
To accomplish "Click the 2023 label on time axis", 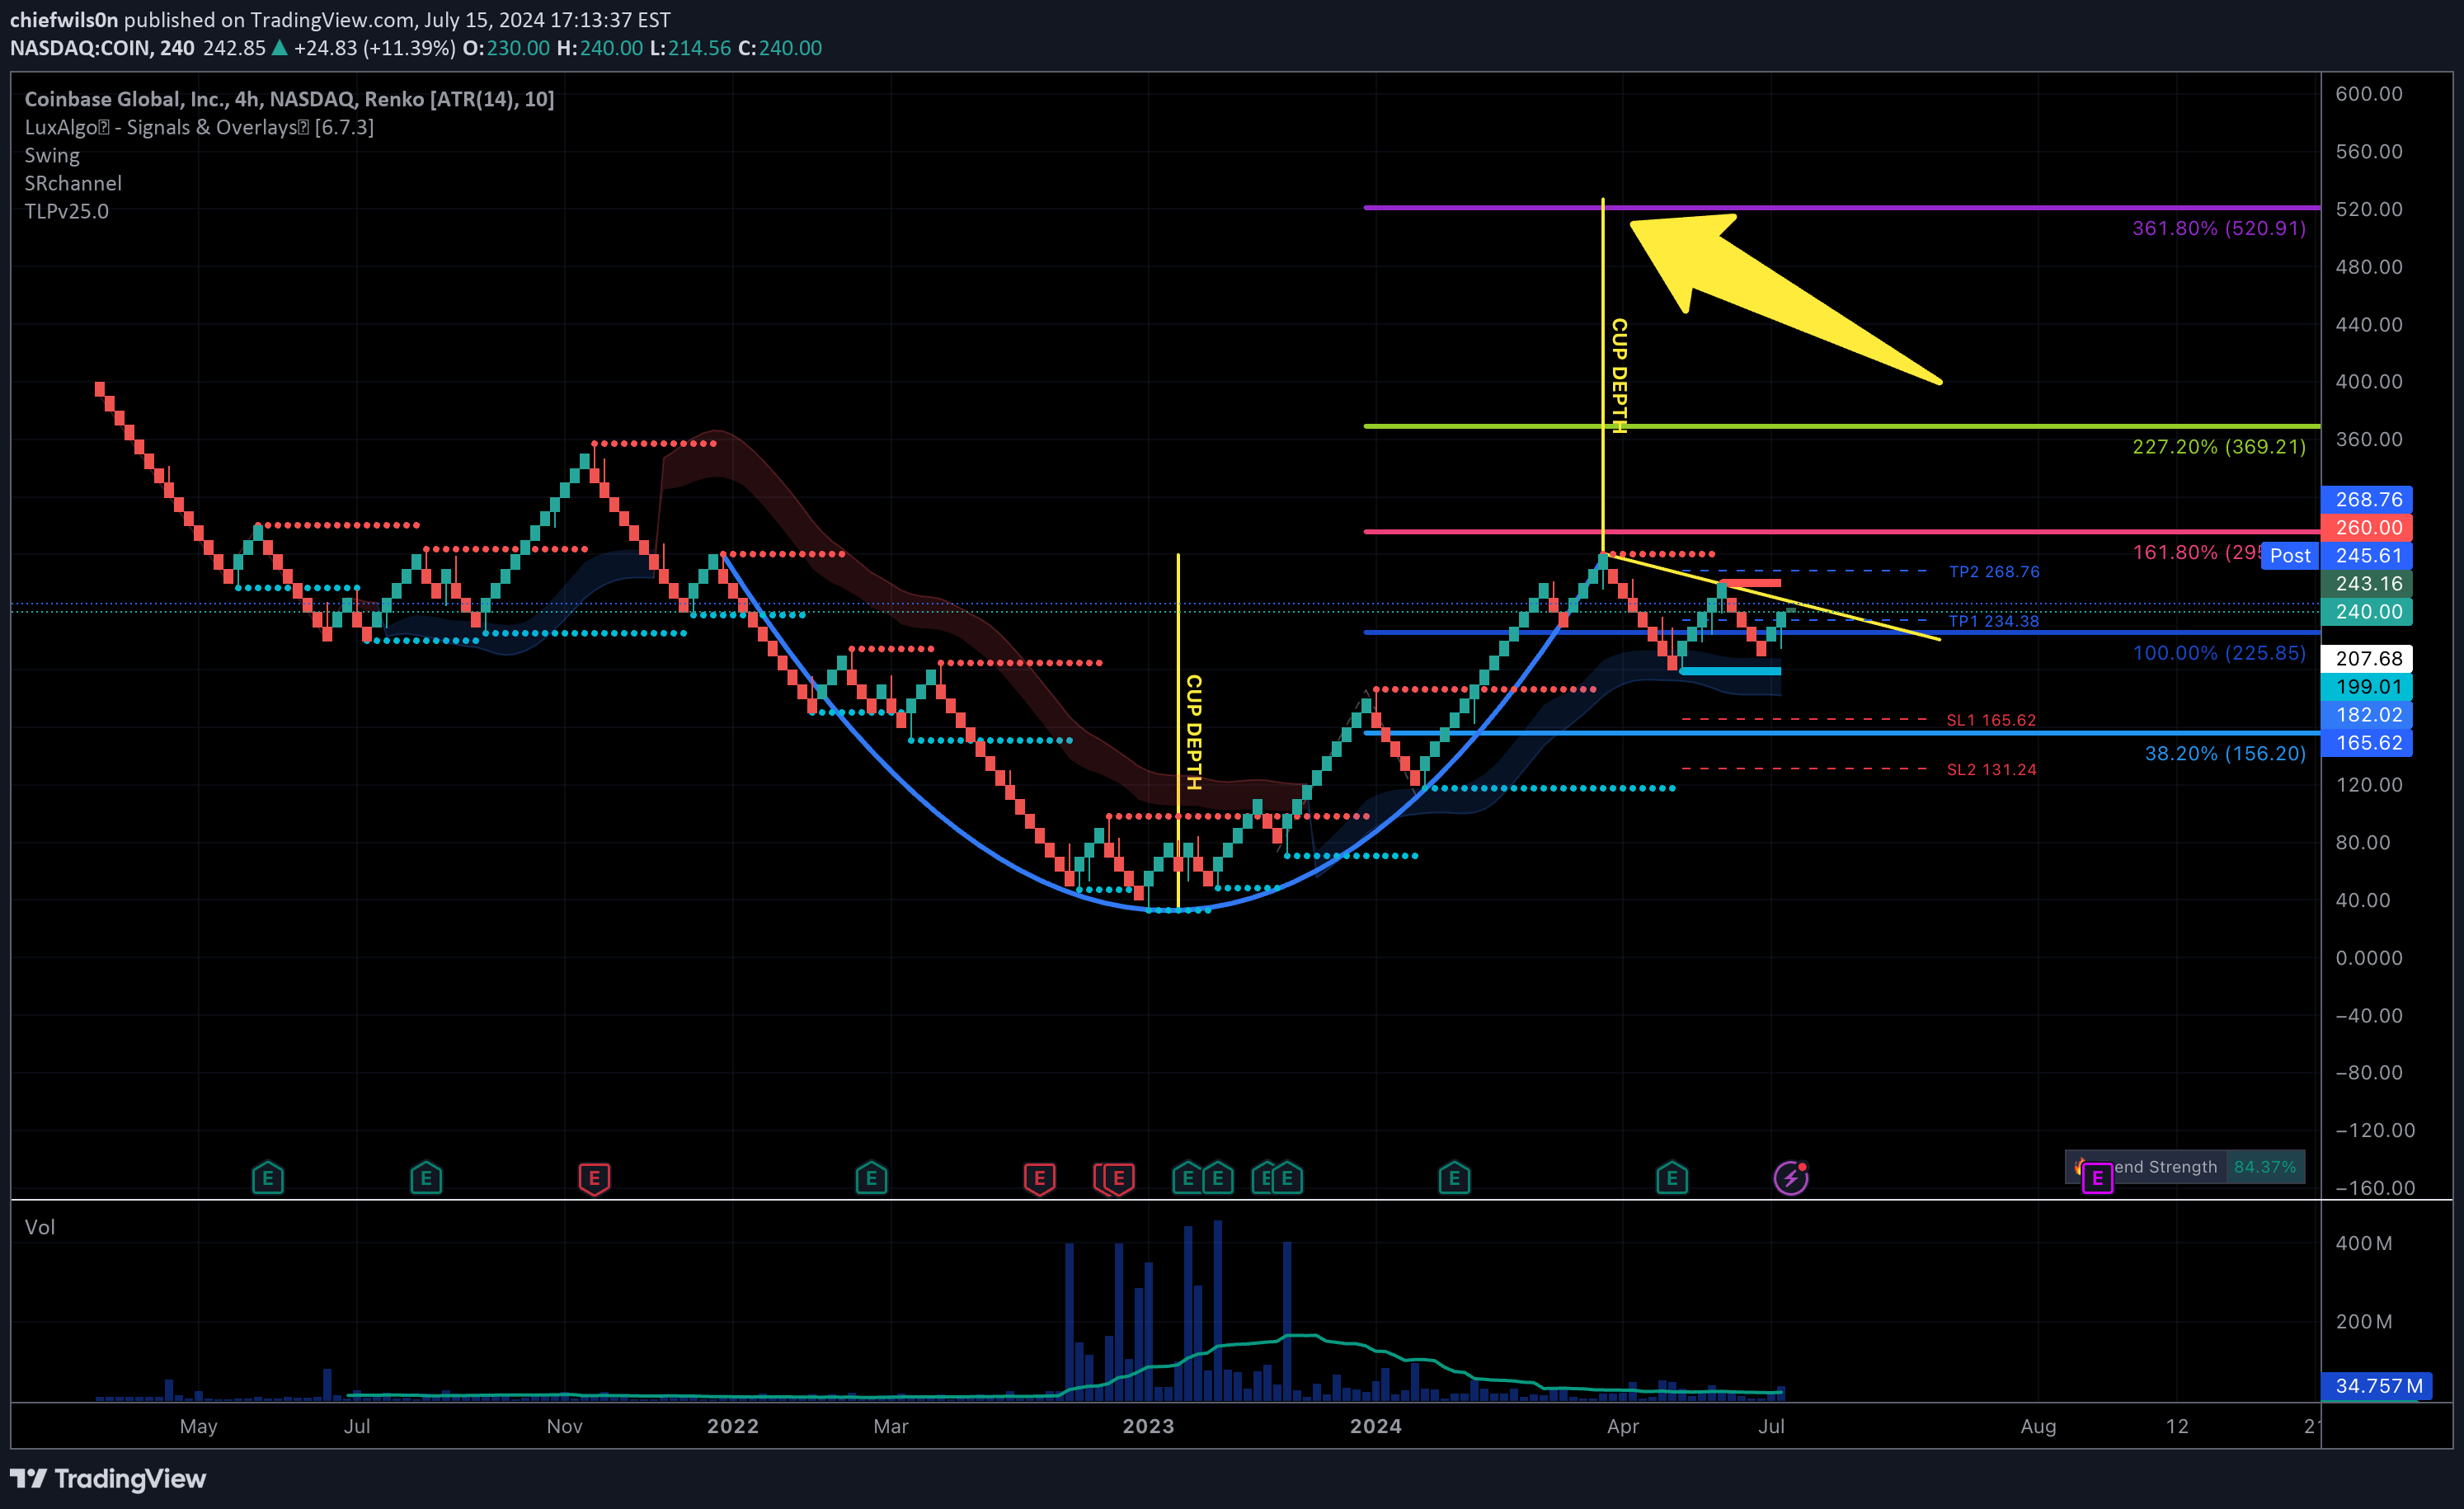I will tap(1147, 1426).
